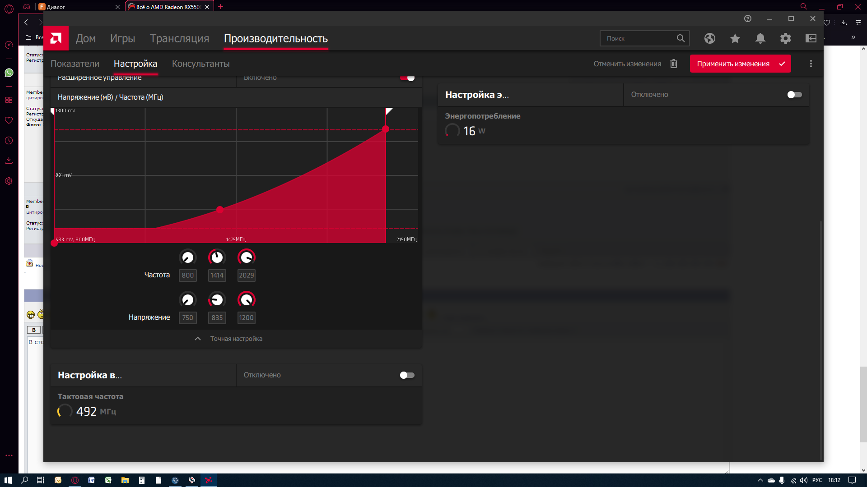
Task: Click the sidebar panel layout icon
Action: click(811, 38)
